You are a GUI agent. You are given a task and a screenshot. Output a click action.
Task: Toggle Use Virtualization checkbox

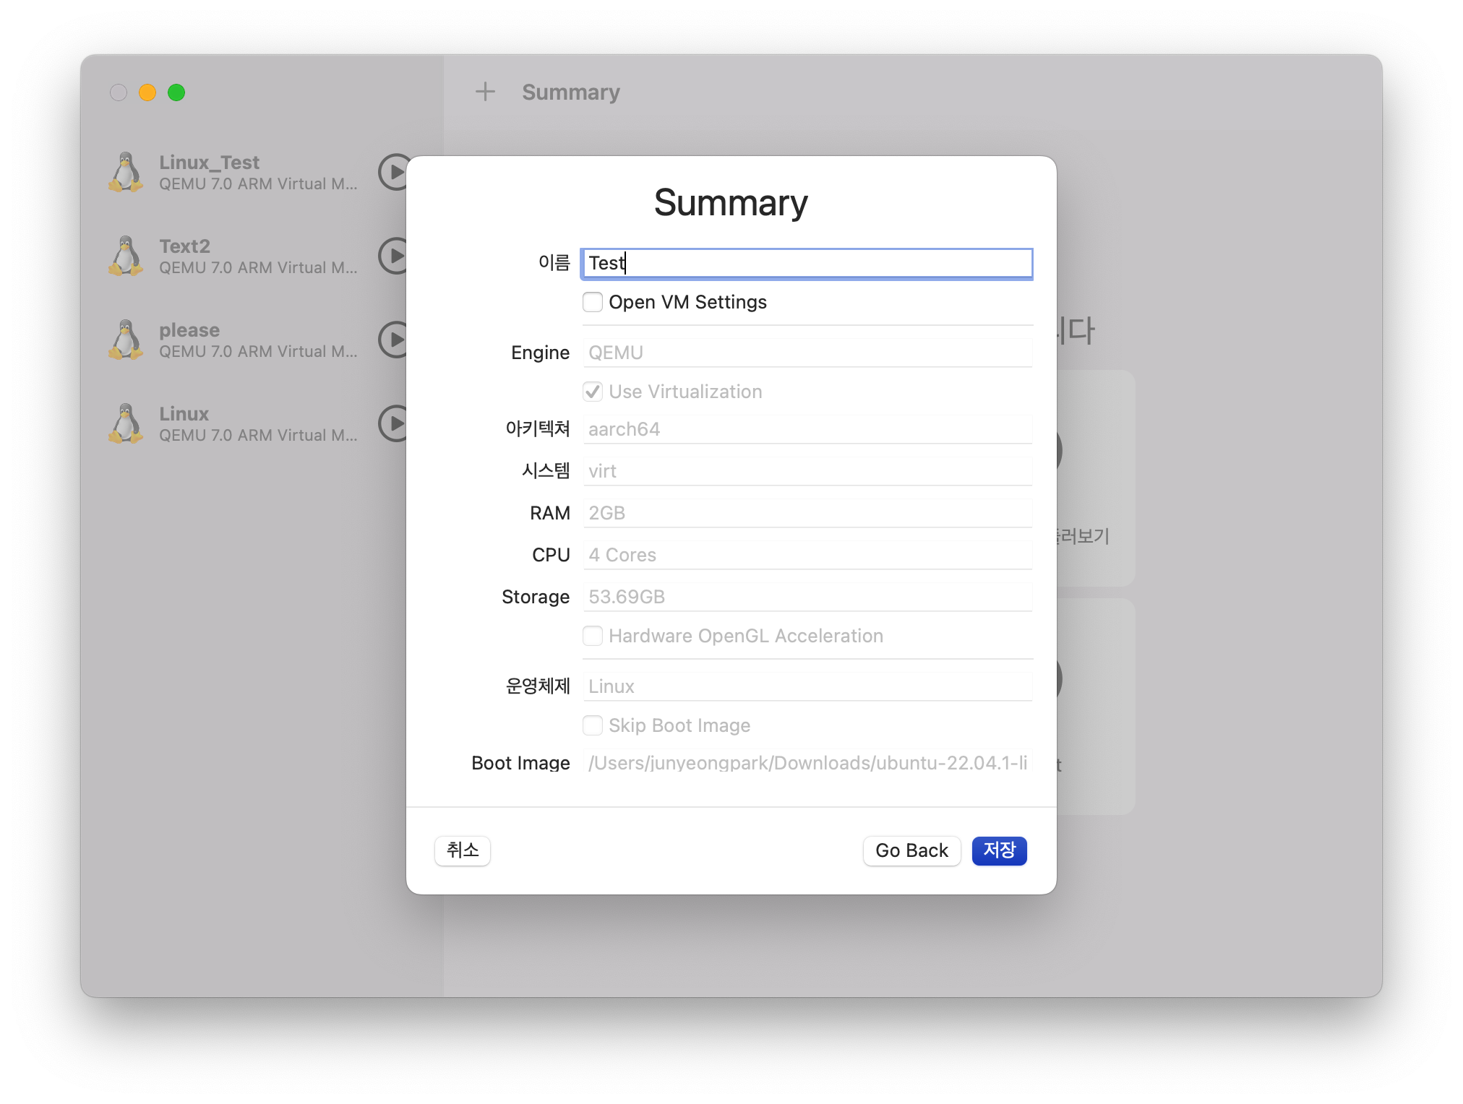593,392
